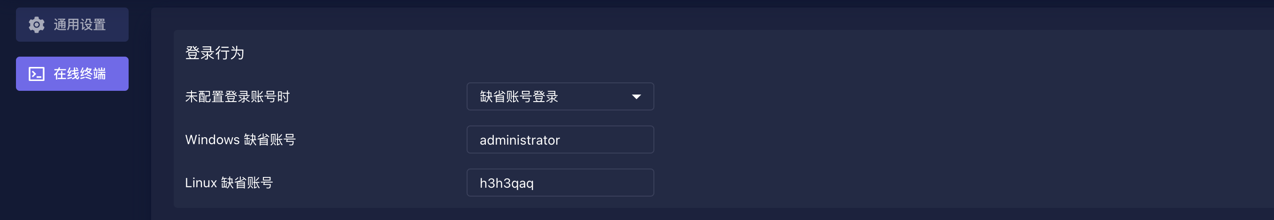Click the administrator text in the field

pyautogui.click(x=519, y=140)
